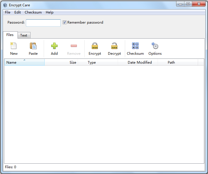Minimize the Encrypt Care window
208x174 pixels.
click(x=180, y=4)
